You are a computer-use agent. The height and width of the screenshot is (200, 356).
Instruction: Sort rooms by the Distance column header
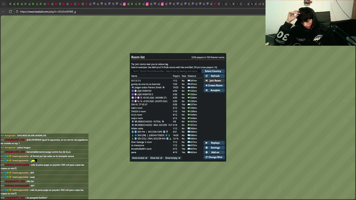192,76
